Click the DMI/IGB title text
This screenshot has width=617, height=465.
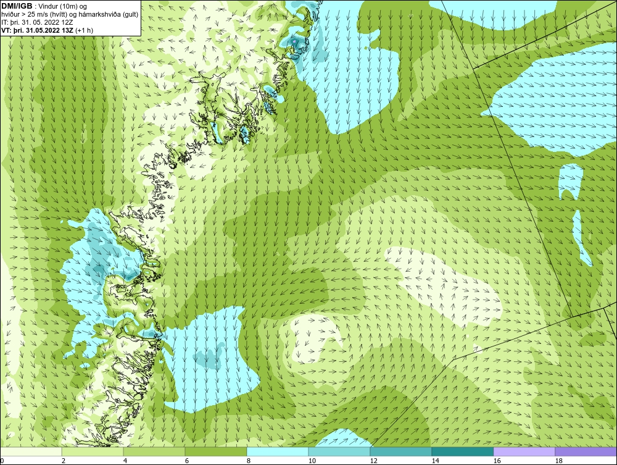click(x=17, y=6)
